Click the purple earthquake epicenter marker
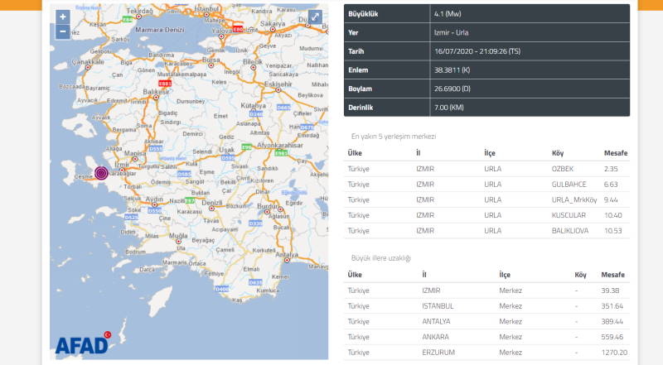 (x=101, y=173)
